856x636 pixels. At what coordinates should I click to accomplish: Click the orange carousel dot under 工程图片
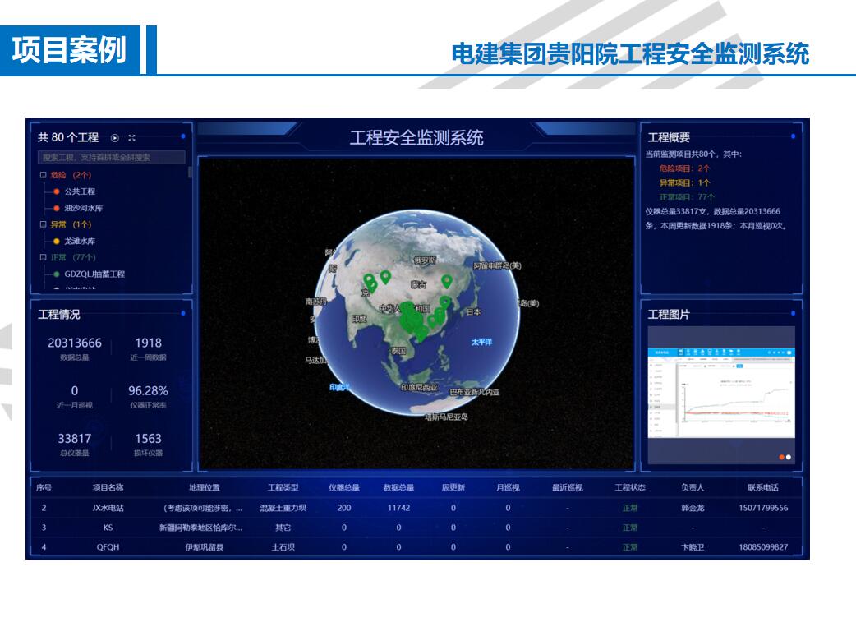(x=782, y=457)
